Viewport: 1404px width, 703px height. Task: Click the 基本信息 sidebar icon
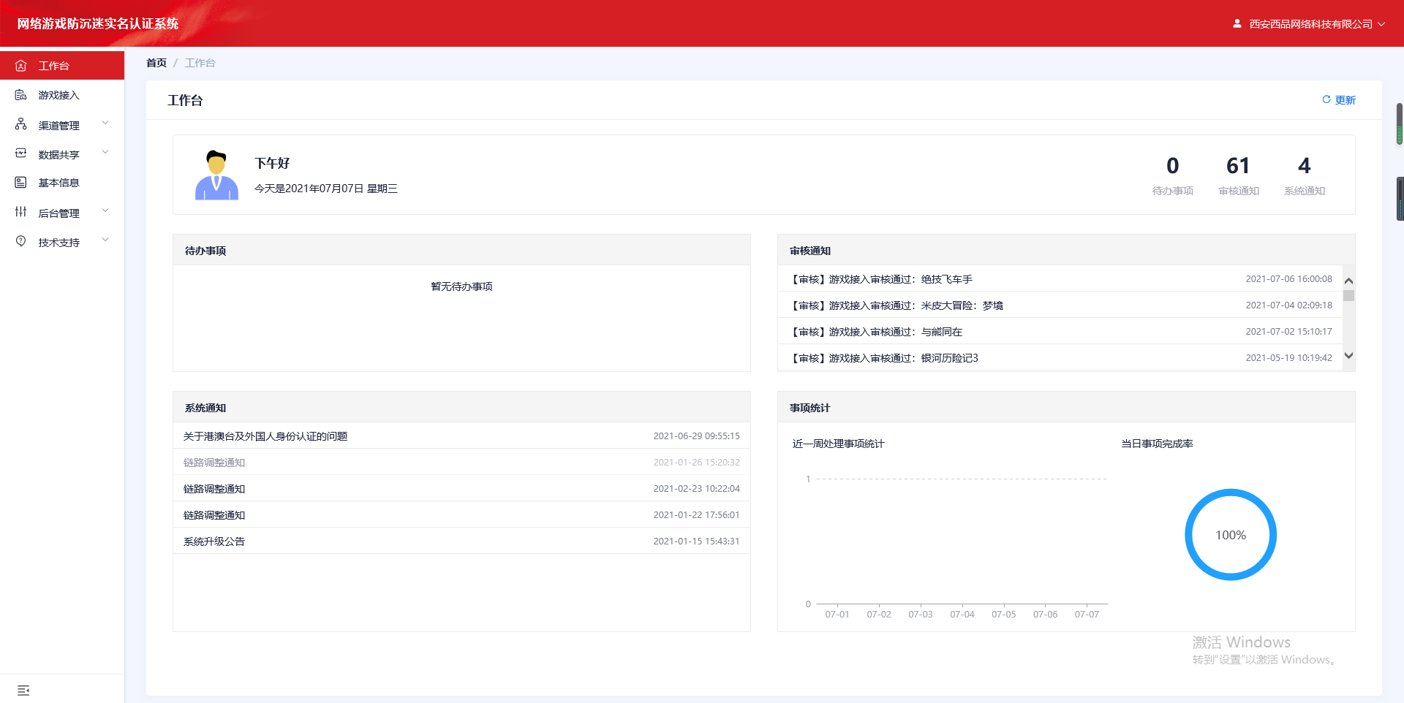coord(21,183)
